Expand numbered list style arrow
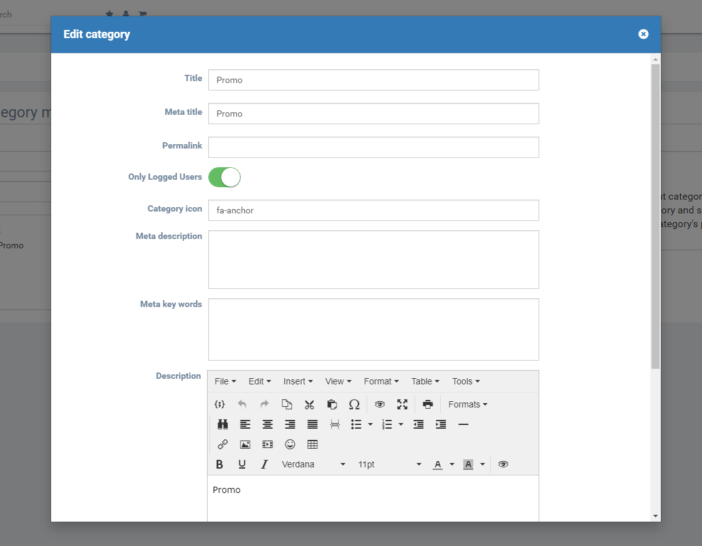The image size is (702, 546). point(401,424)
